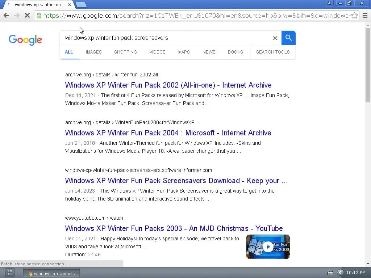Open Windows XP Winter Fun Pack 2002 result

168,85
